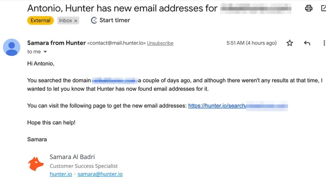Remove the Inbox label with the x

[75, 20]
